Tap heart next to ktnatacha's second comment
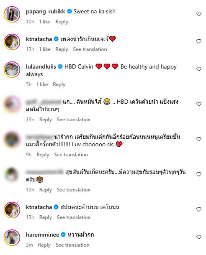 tap(198, 209)
